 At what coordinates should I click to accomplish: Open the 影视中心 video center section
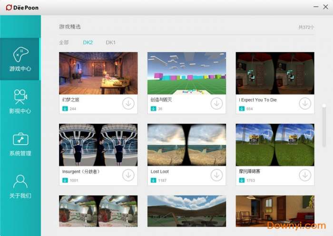20,101
